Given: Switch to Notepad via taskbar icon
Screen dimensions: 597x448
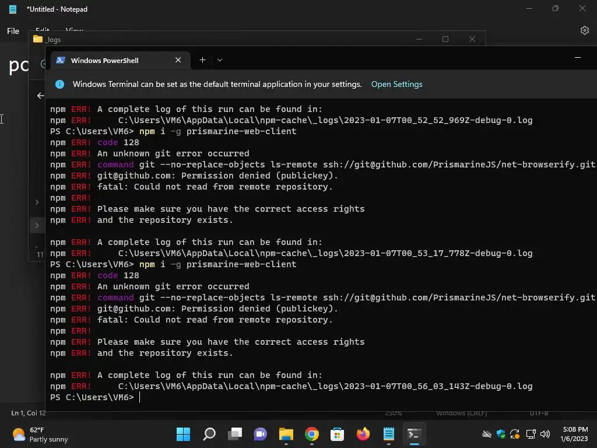Looking at the screenshot, I should pos(389,434).
